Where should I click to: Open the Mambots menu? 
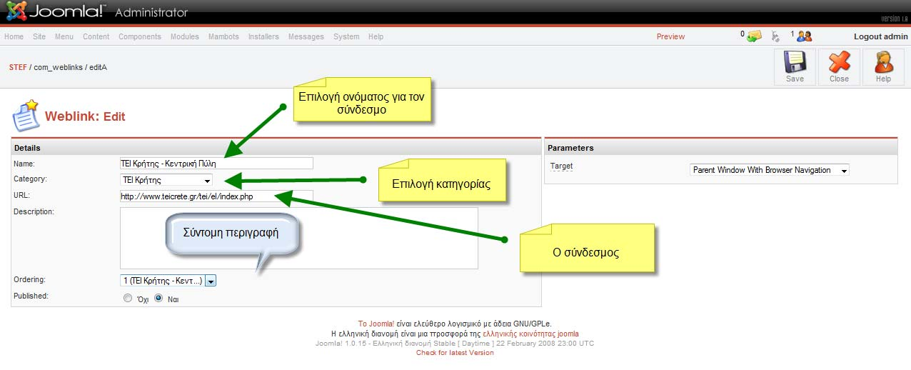coord(223,36)
